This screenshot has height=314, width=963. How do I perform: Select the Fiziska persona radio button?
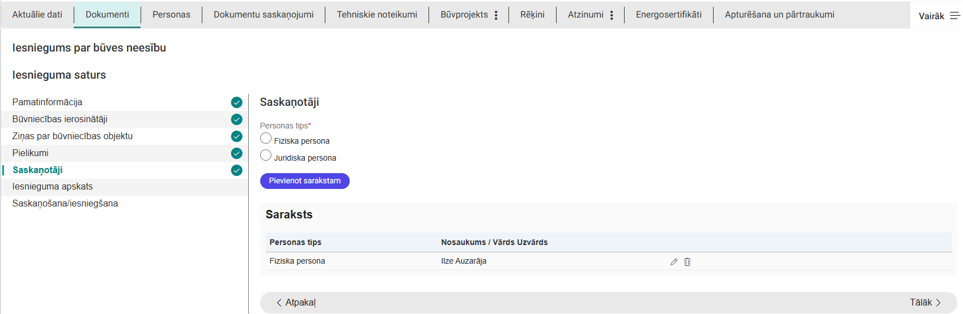click(266, 139)
